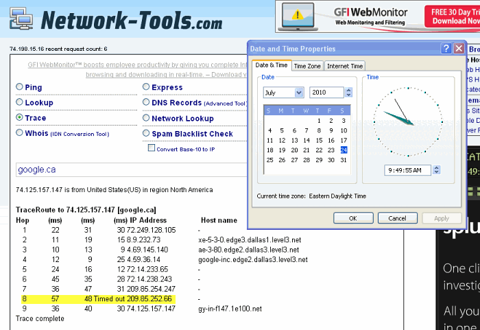Select the Network Lookup radio button

click(x=146, y=117)
